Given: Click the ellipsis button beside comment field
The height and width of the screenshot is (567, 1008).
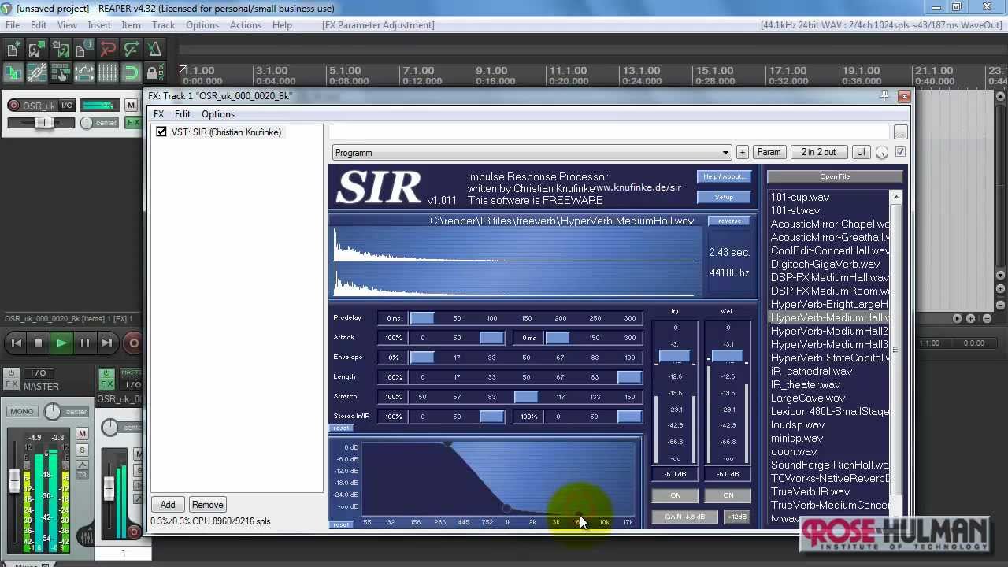Looking at the screenshot, I should pos(900,132).
